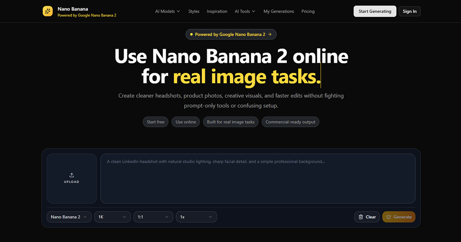The width and height of the screenshot is (461, 242).
Task: Click the trash icon next to Clear
Action: point(362,217)
